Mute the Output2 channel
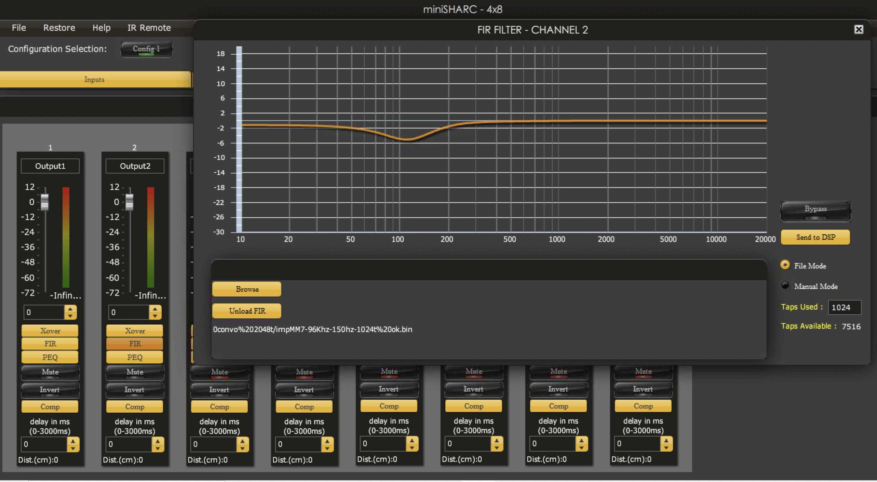Screen dimensions: 877x482 pyautogui.click(x=135, y=373)
